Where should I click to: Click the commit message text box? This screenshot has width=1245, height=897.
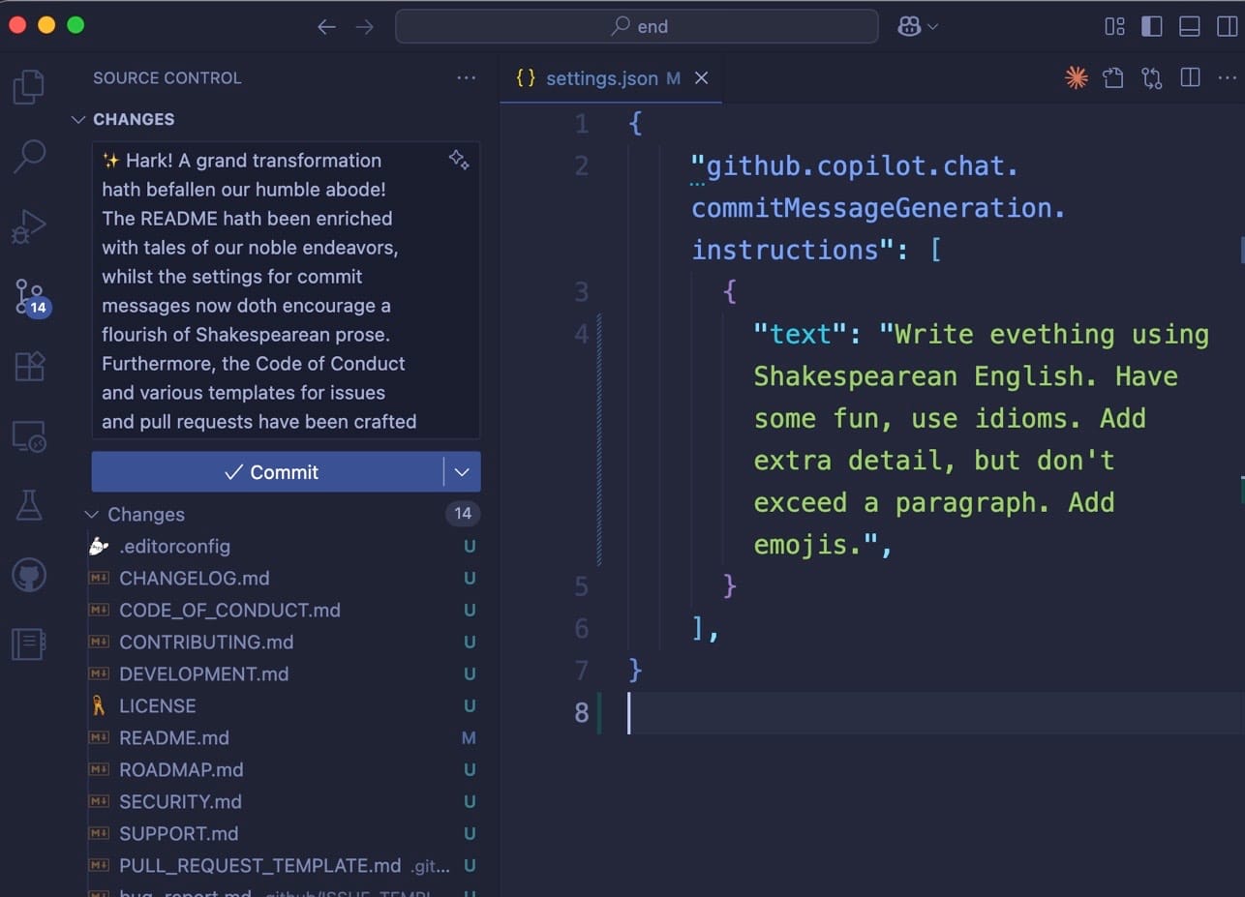click(286, 290)
